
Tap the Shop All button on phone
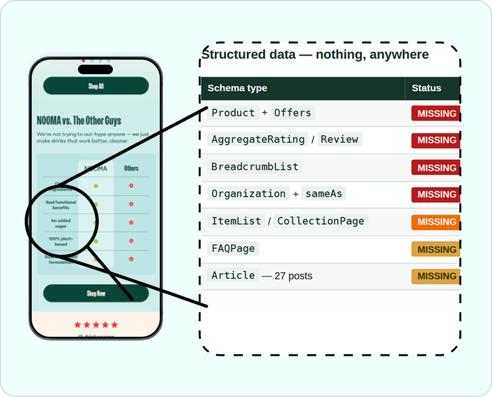coord(96,86)
